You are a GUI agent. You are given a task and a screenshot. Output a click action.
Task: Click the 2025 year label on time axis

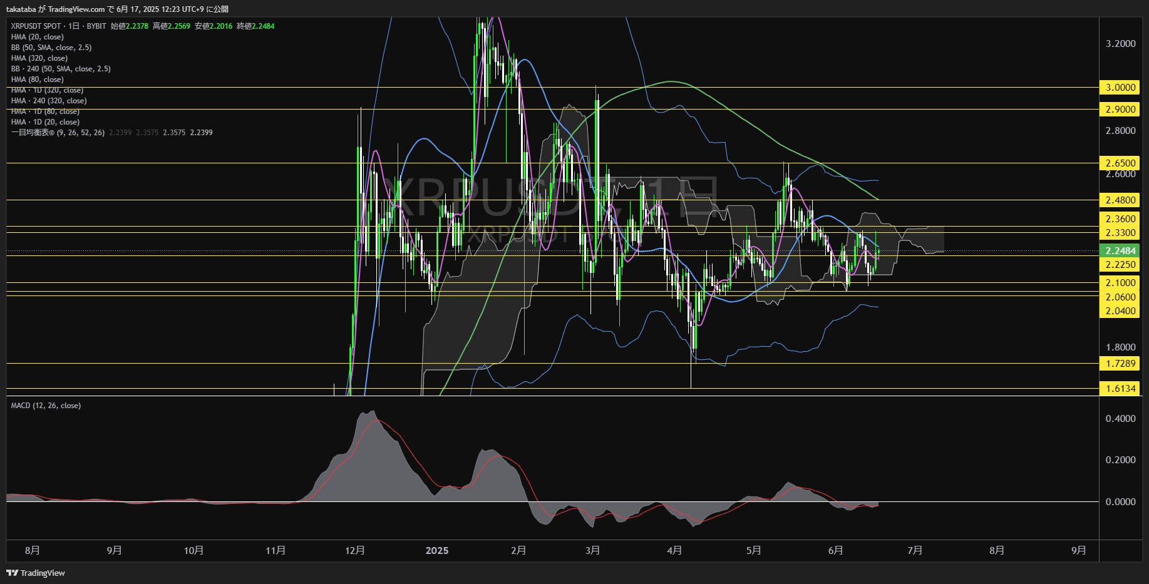437,551
